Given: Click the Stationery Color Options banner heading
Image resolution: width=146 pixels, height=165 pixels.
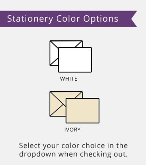Looking at the screenshot, I should (63, 19).
